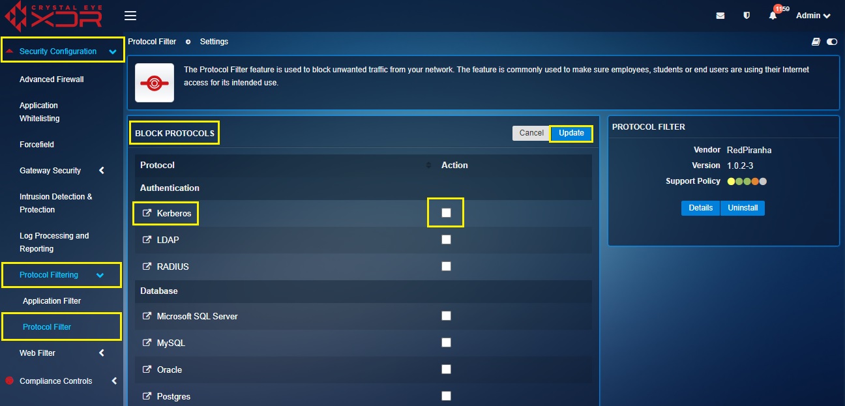Viewport: 845px width, 406px height.
Task: Click the Cancel button
Action: [531, 133]
